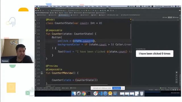Click the @Preview annotation on line 25
This screenshot has height=102, width=182.
coord(52,66)
